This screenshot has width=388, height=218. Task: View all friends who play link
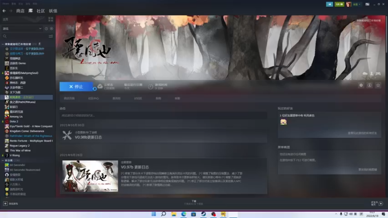pos(362,133)
